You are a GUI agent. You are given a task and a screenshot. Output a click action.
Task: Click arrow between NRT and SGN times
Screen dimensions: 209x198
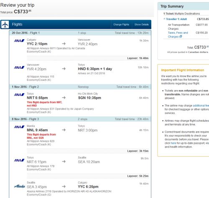coord(64,98)
